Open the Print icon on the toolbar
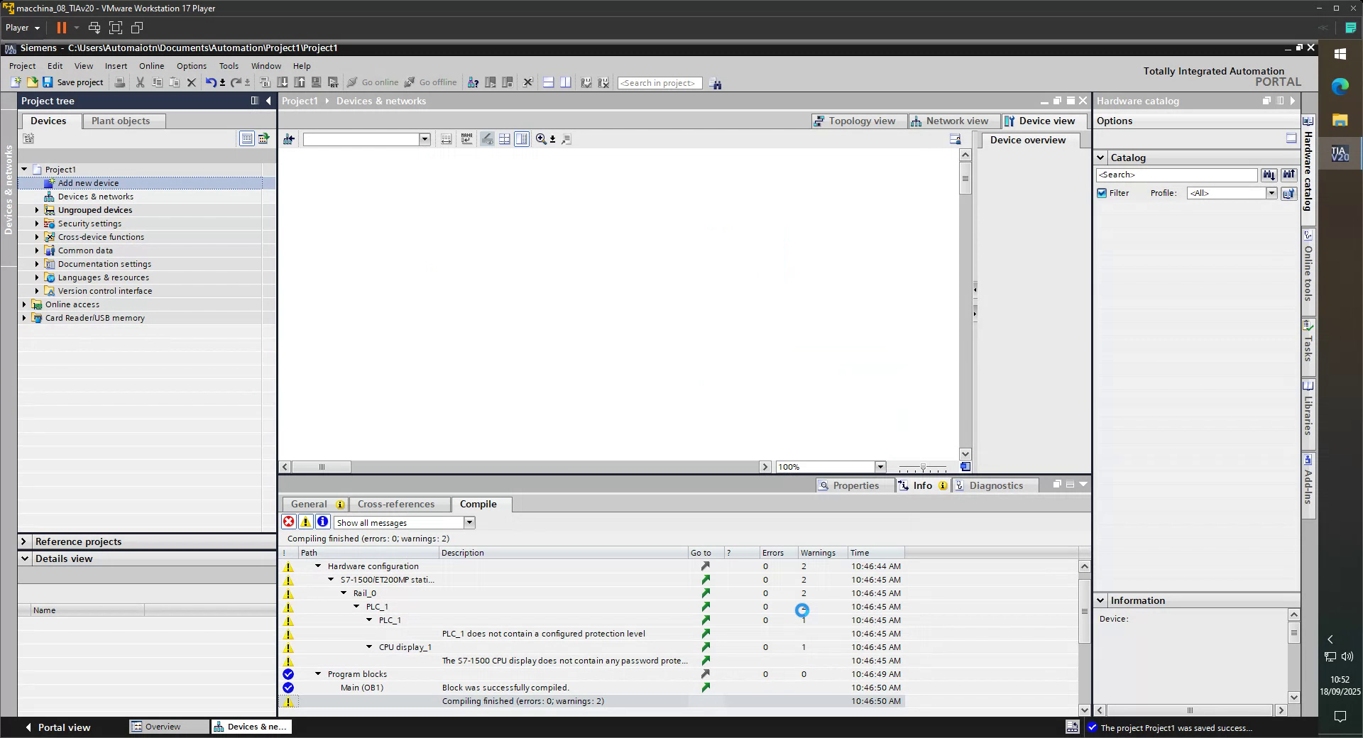The width and height of the screenshot is (1363, 738). (x=119, y=82)
